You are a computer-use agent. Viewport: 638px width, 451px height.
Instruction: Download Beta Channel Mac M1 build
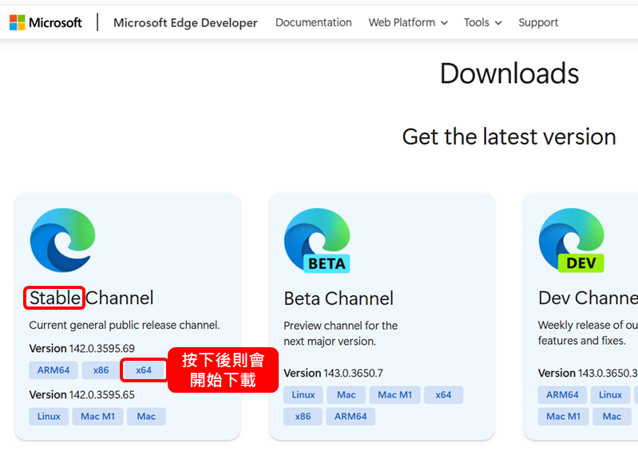click(394, 395)
